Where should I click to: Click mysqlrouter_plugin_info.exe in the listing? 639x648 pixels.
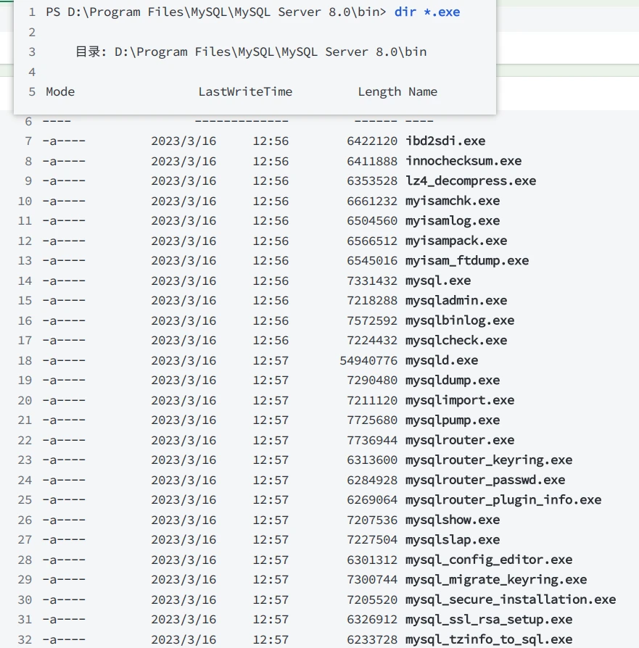(x=503, y=499)
